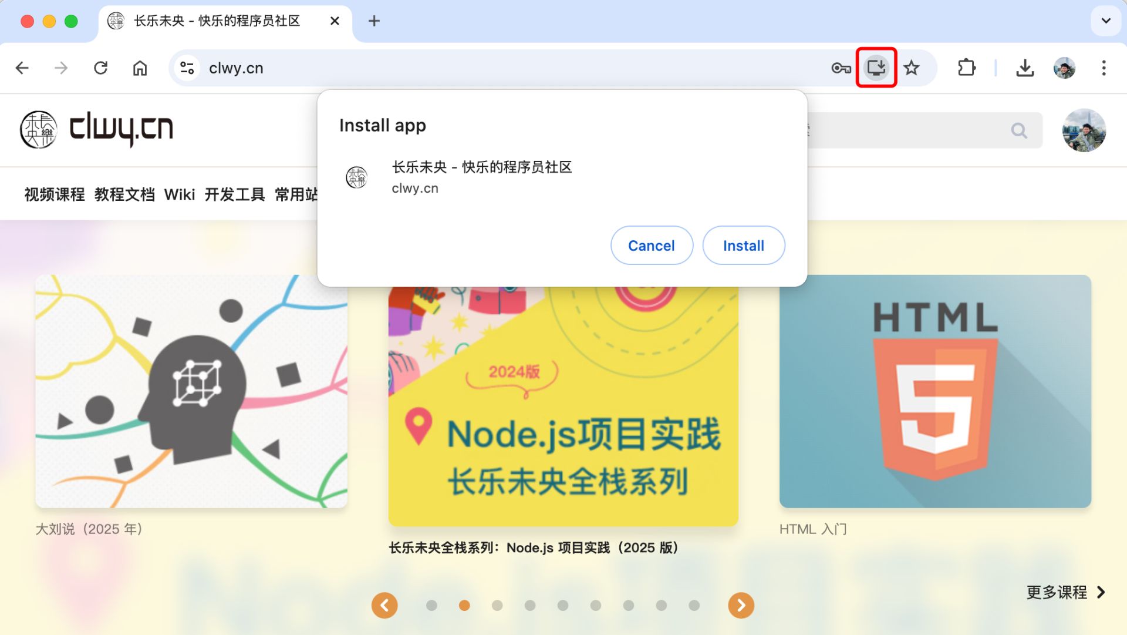Select the active orange carousel dot
The height and width of the screenshot is (635, 1127).
tap(464, 605)
